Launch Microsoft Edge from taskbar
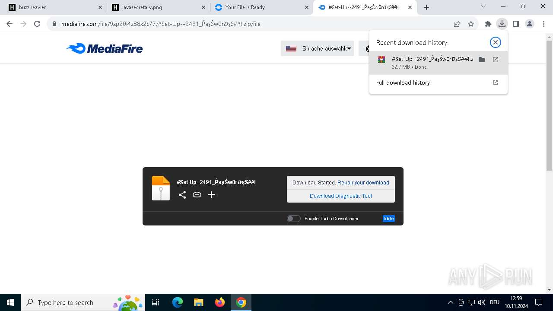 tap(178, 302)
